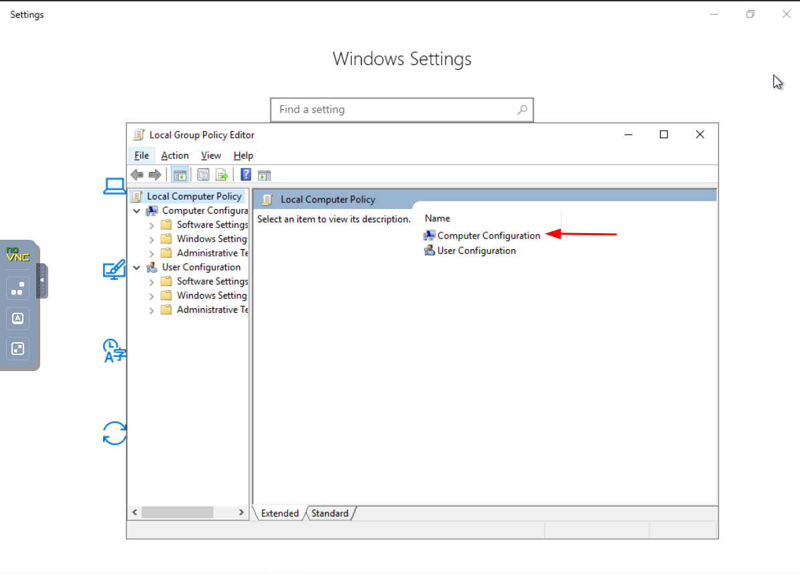Click the Export List toolbar icon

point(222,175)
